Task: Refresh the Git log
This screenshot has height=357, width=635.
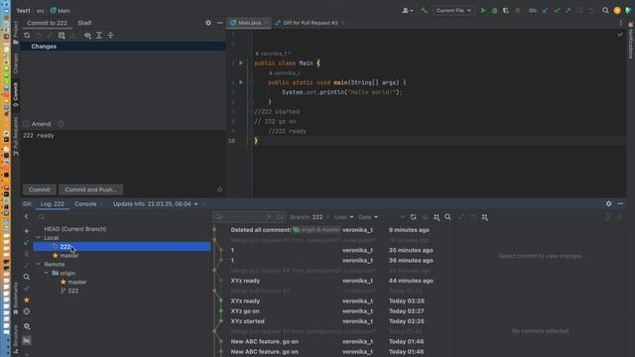Action: coord(413,217)
